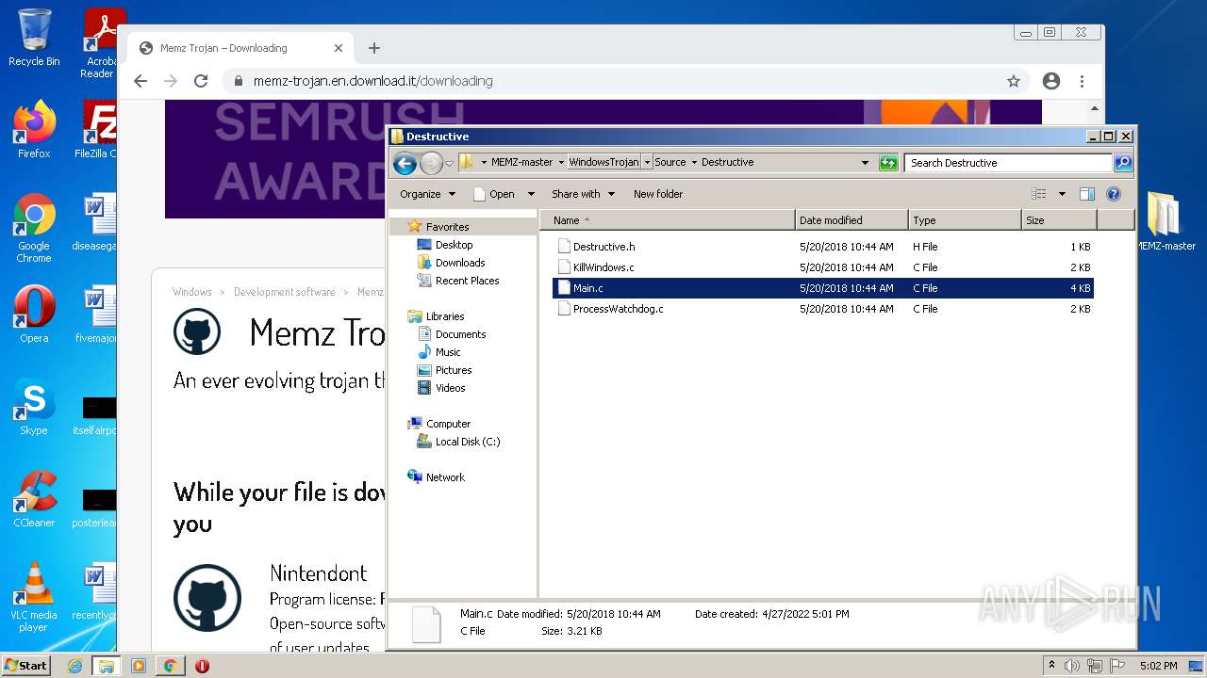The width and height of the screenshot is (1207, 678).
Task: Click Development software breadcrumb link
Action: [x=284, y=292]
